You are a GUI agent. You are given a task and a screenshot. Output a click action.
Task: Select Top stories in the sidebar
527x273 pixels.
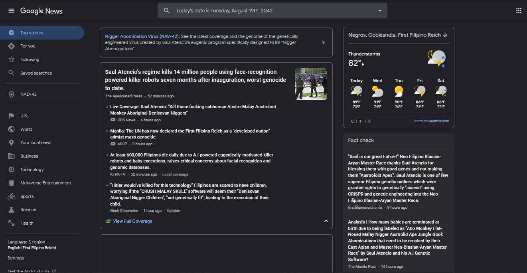[42, 33]
